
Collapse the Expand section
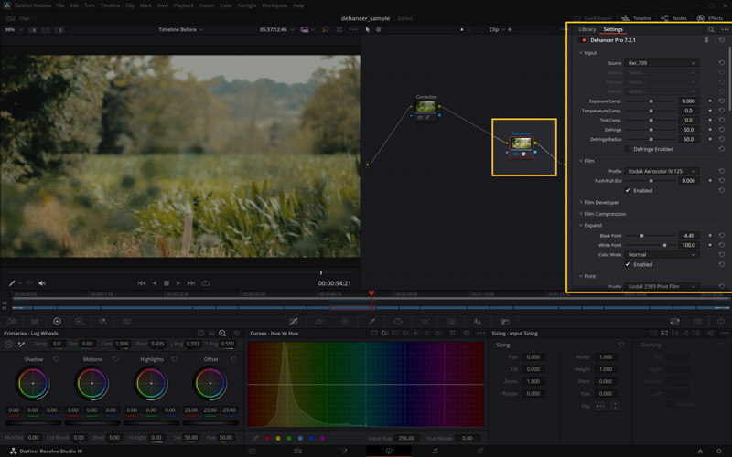click(x=590, y=225)
